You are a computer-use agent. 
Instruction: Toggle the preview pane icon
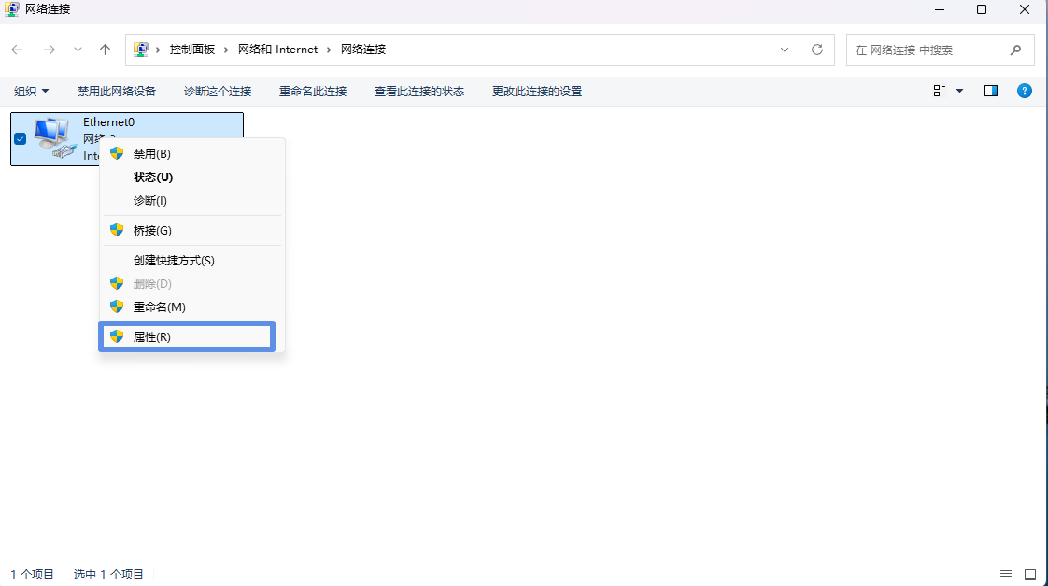click(991, 91)
